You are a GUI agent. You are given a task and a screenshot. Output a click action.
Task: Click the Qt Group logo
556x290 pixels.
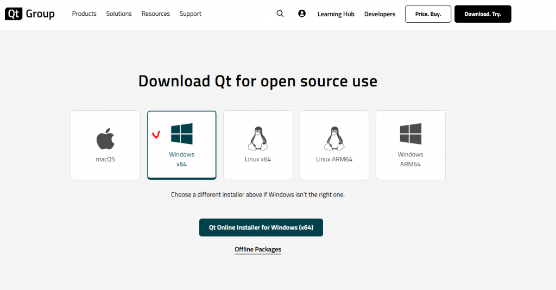click(x=30, y=14)
